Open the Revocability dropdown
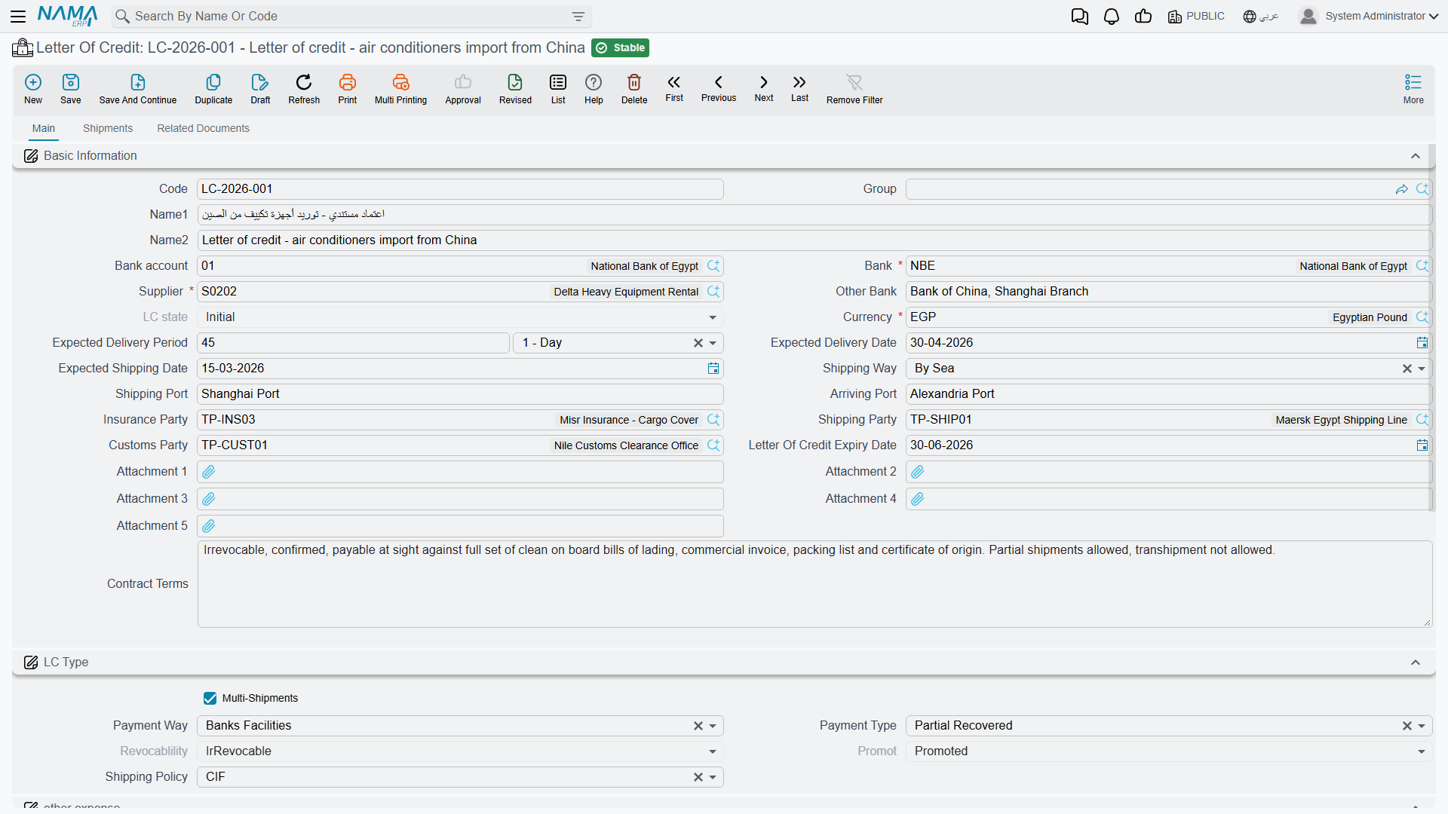This screenshot has width=1448, height=814. [713, 751]
